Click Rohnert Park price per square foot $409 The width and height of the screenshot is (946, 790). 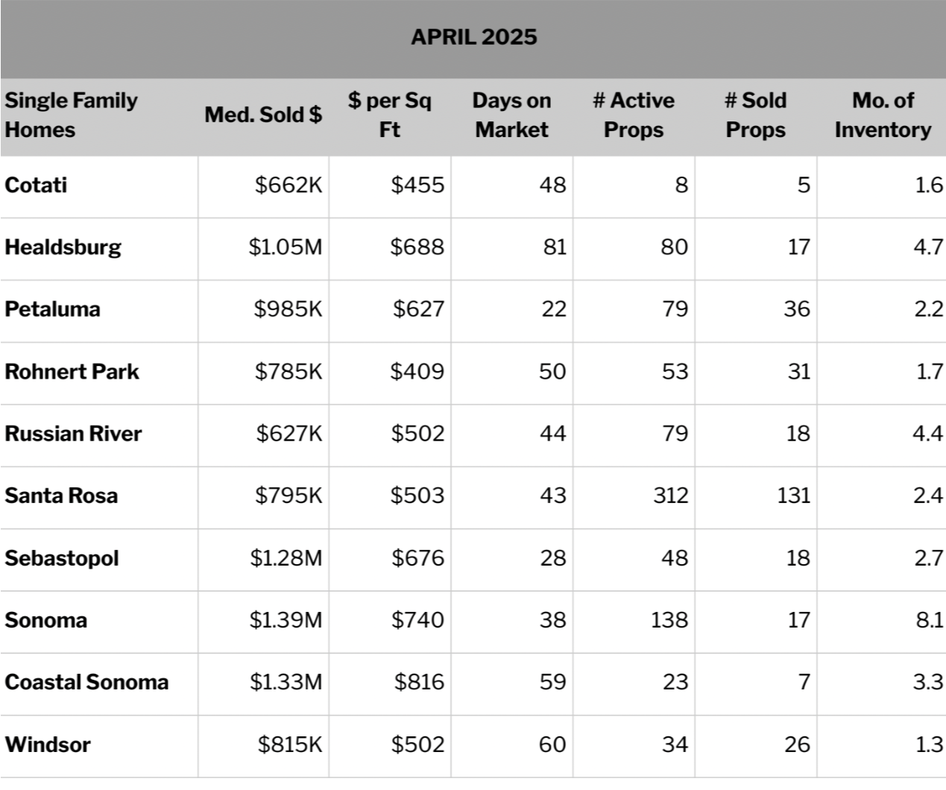coord(417,371)
